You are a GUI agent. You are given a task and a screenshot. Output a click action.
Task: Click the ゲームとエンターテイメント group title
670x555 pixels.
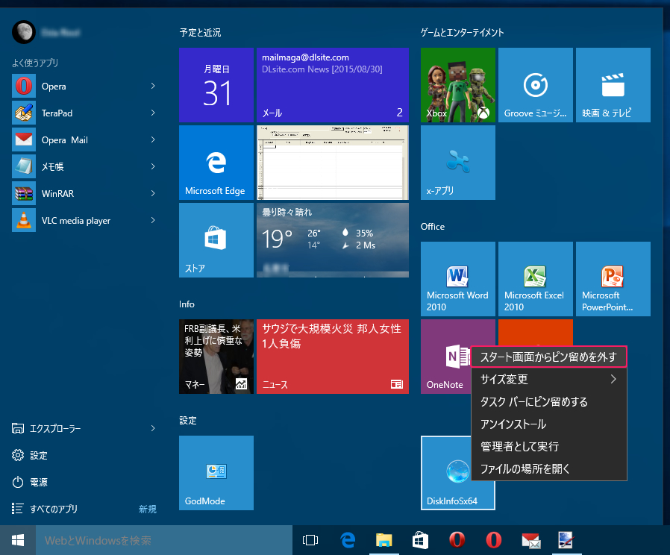coord(463,33)
